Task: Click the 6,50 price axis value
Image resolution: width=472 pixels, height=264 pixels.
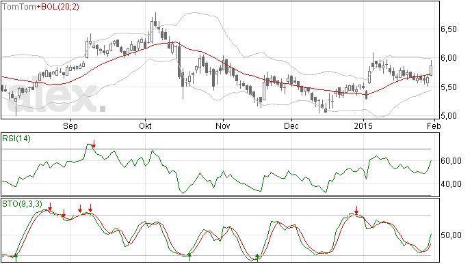Action: click(449, 29)
